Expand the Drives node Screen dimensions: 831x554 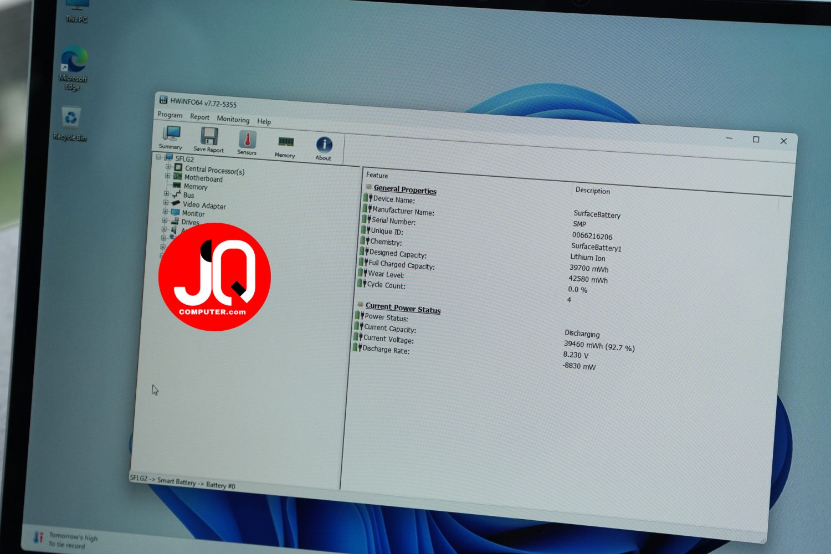[165, 220]
